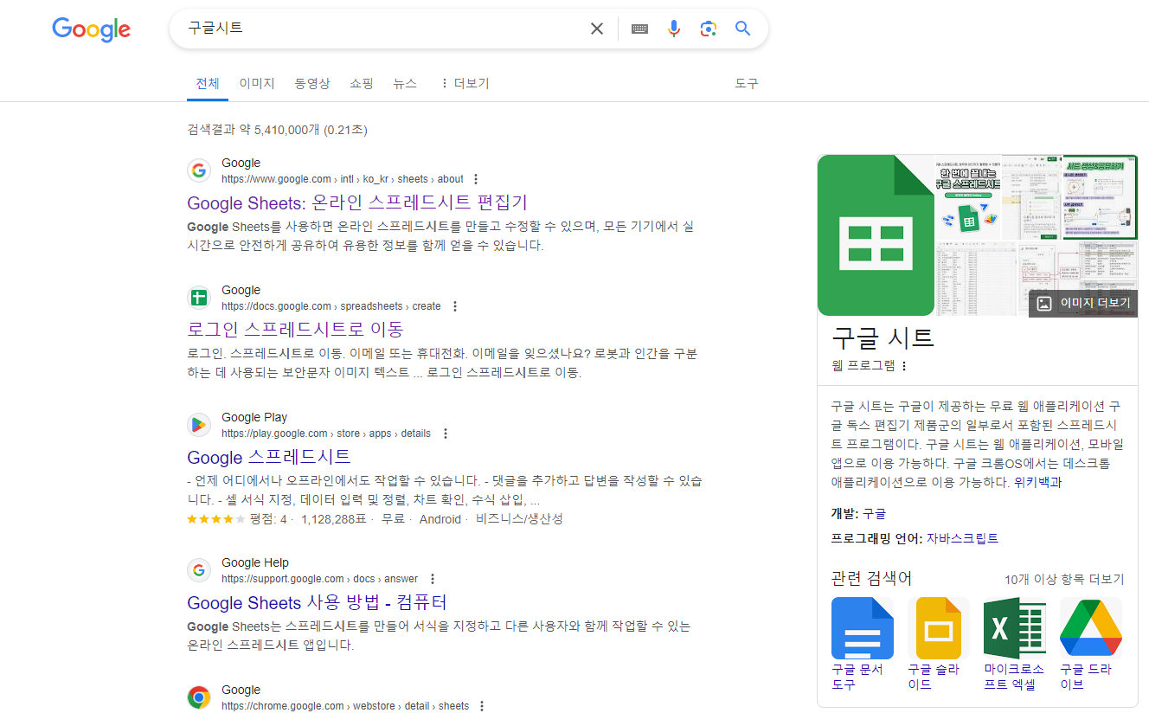1149x713 pixels.
Task: Open the 쇼핑 tab
Action: coord(362,84)
